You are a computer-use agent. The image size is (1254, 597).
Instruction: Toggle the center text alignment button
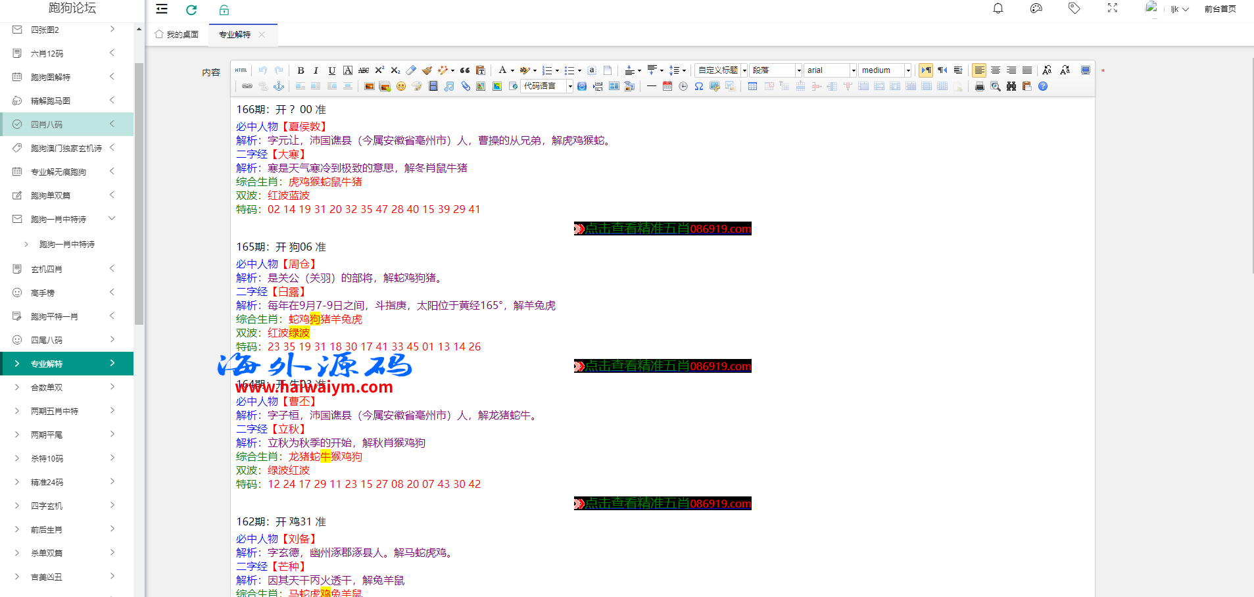tap(996, 70)
